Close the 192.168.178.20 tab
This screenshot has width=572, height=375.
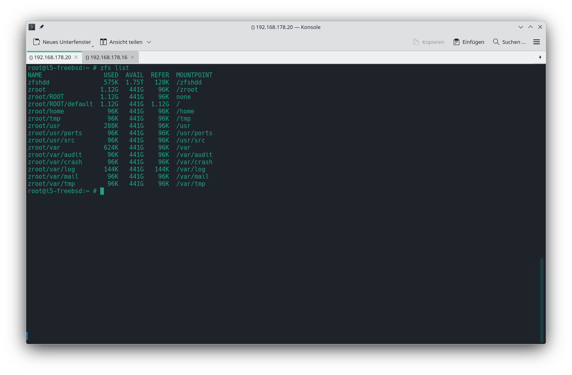76,57
